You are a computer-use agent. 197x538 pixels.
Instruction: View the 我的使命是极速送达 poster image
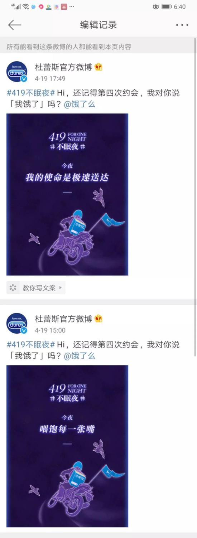67,194
